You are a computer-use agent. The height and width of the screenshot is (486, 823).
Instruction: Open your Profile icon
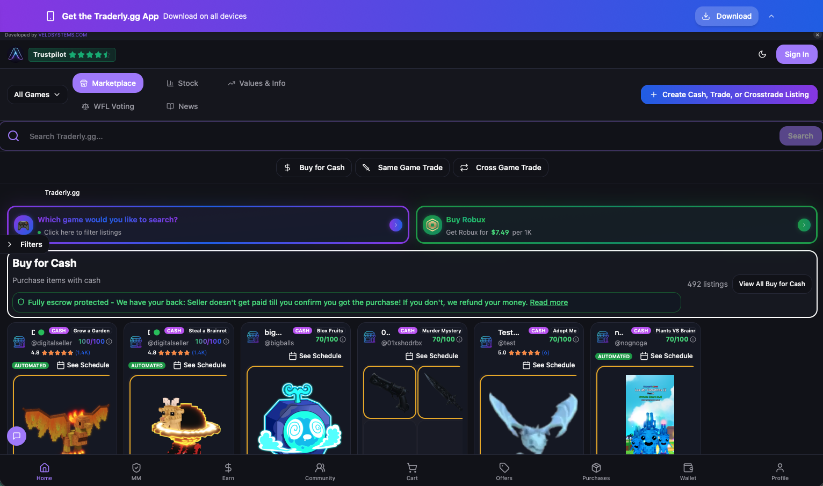click(779, 468)
